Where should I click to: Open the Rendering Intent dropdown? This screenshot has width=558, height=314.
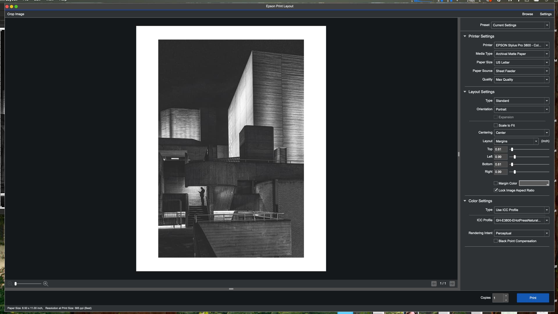pos(521,233)
